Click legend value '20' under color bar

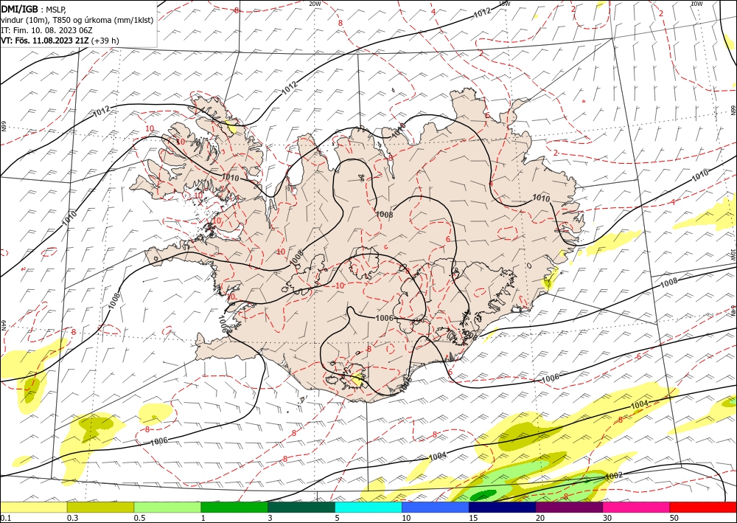(540, 518)
